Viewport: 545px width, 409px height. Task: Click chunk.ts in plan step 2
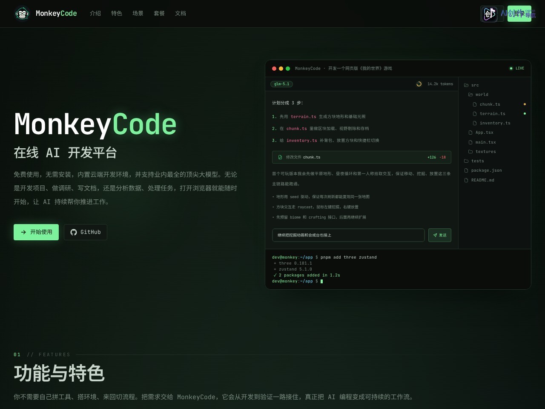(x=297, y=129)
